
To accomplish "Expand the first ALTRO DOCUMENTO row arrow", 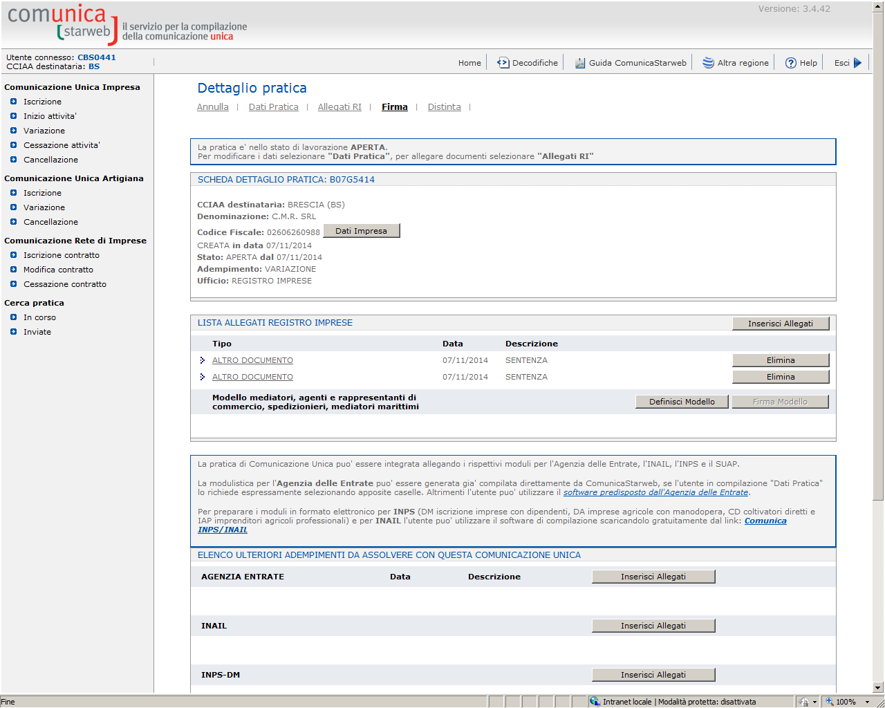I will click(202, 360).
